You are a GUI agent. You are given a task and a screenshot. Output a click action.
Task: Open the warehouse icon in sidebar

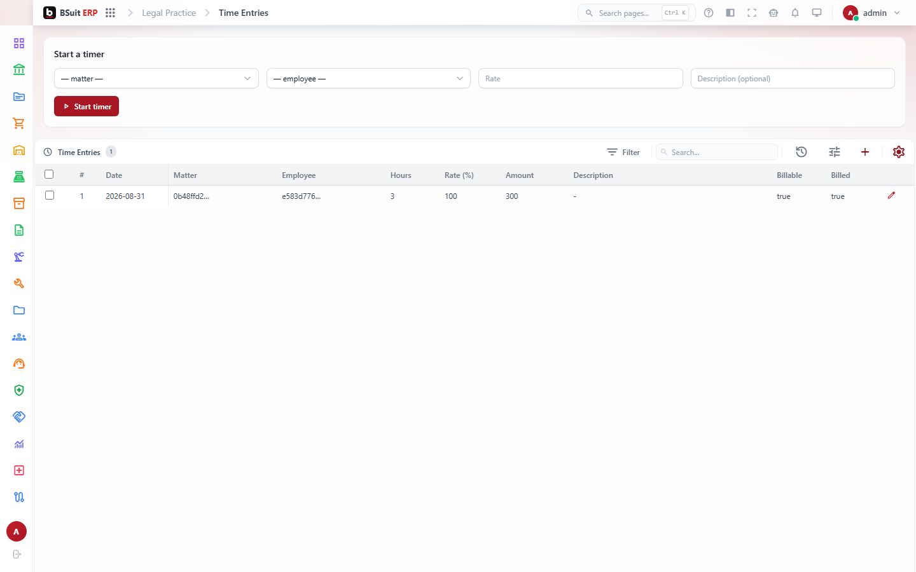[x=19, y=150]
